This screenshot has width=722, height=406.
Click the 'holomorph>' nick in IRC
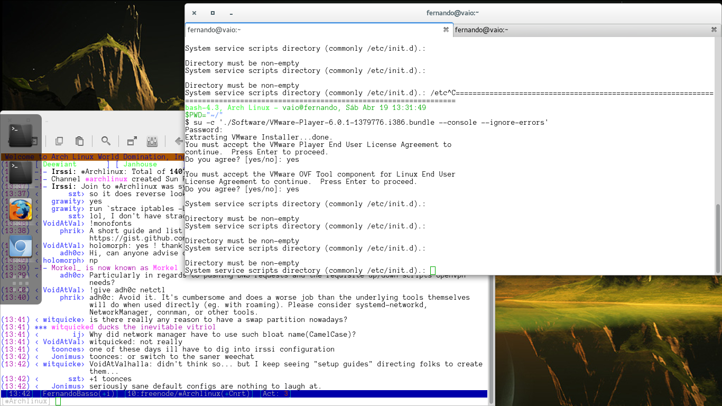63,261
